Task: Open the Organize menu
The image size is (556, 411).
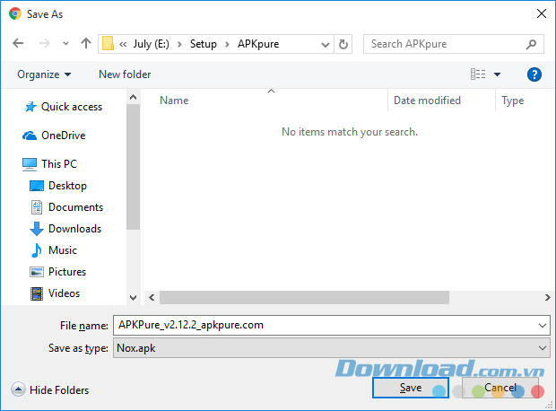Action: click(x=44, y=74)
